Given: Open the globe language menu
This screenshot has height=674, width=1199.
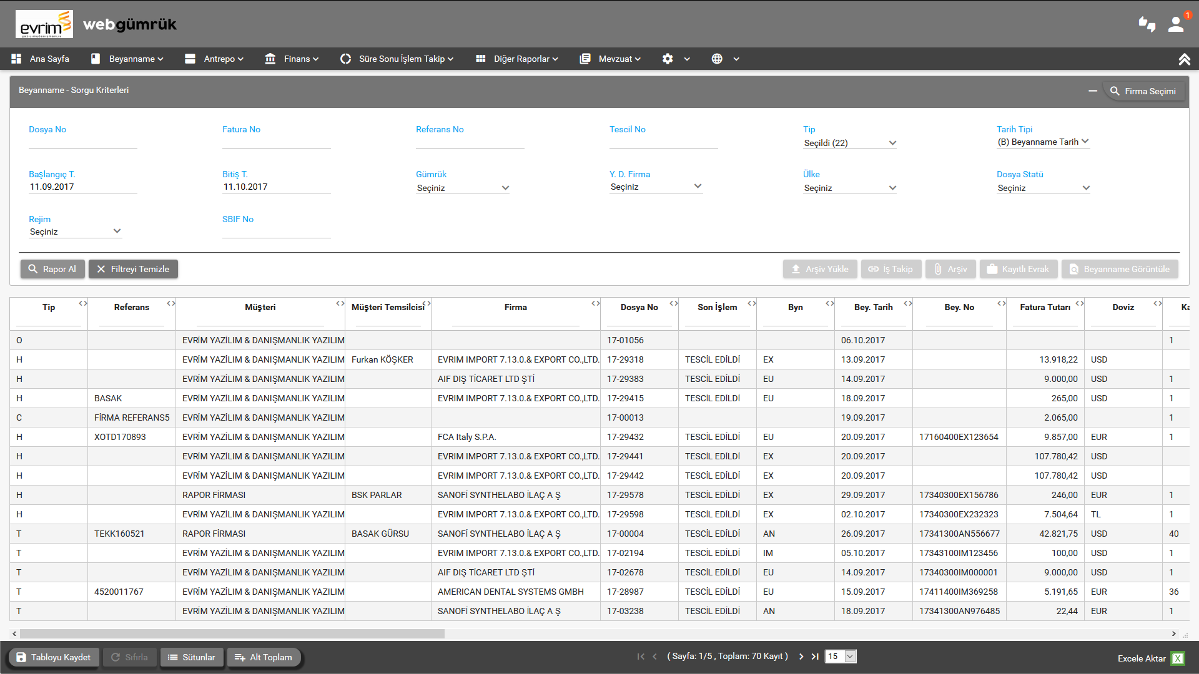Looking at the screenshot, I should [717, 59].
